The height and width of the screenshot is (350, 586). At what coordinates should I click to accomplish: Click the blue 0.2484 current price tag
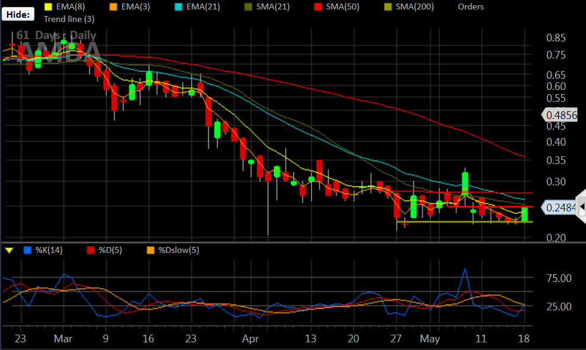pos(560,208)
